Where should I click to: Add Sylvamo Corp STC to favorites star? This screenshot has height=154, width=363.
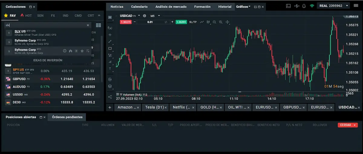(82, 51)
